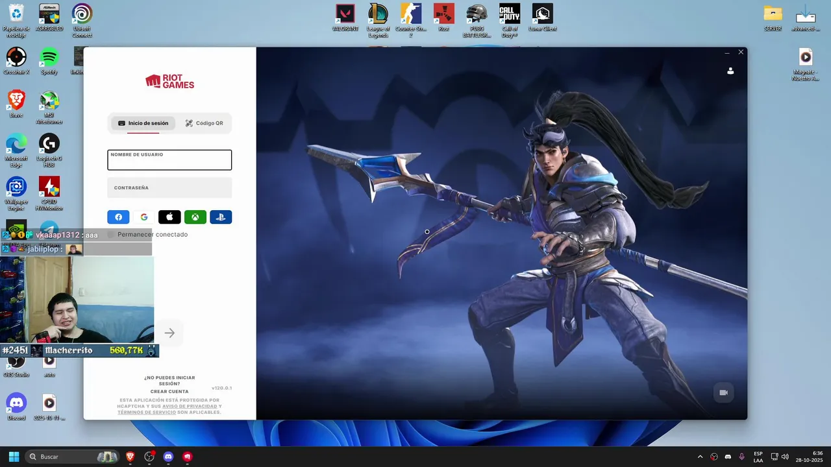Select Discord desktop shortcut
Viewport: 831px width, 467px height.
[16, 407]
